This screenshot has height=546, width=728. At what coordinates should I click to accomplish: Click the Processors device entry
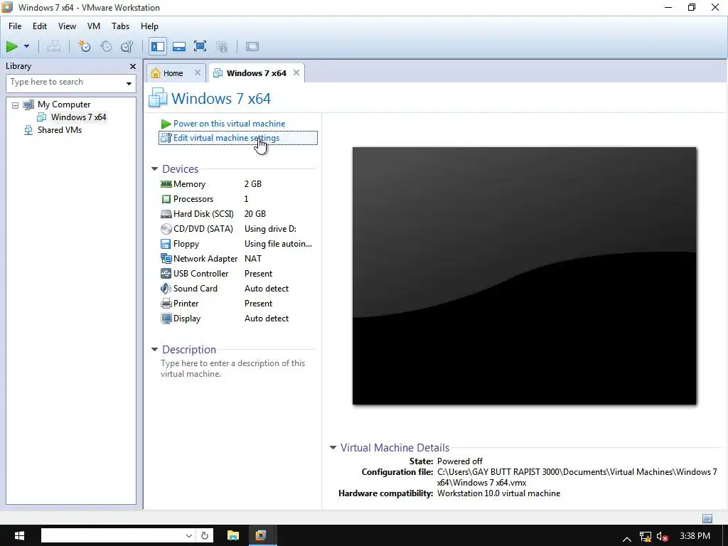(x=193, y=199)
